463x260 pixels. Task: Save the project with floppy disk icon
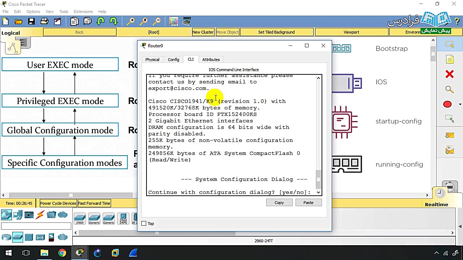point(31,22)
